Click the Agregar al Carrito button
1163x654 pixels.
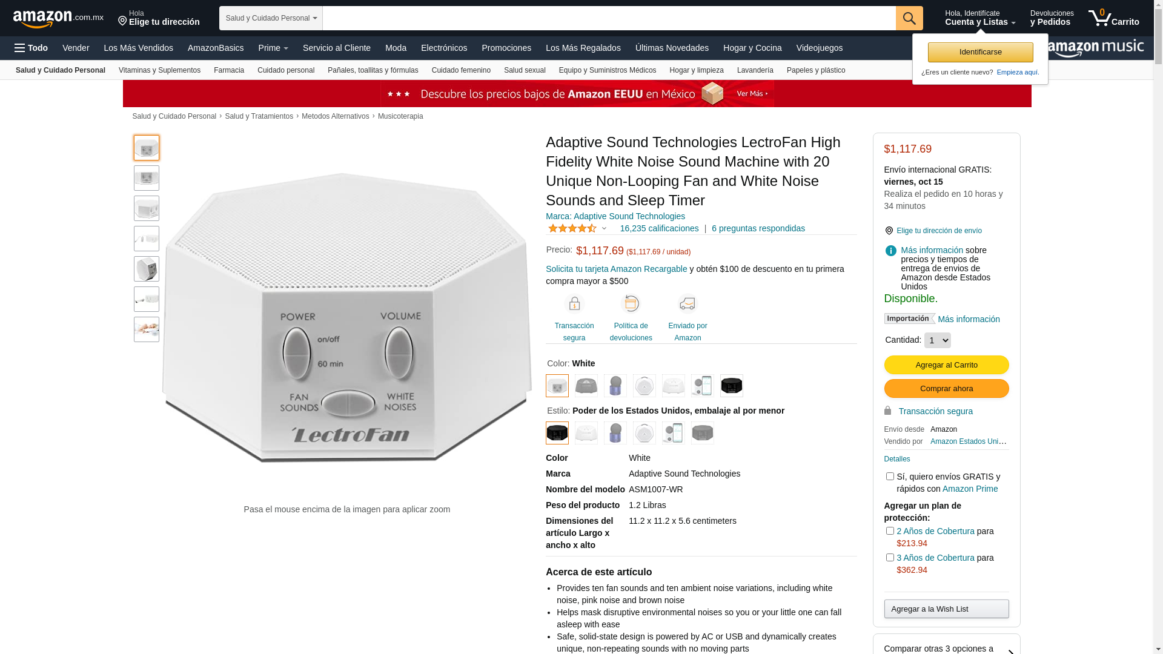(x=946, y=365)
